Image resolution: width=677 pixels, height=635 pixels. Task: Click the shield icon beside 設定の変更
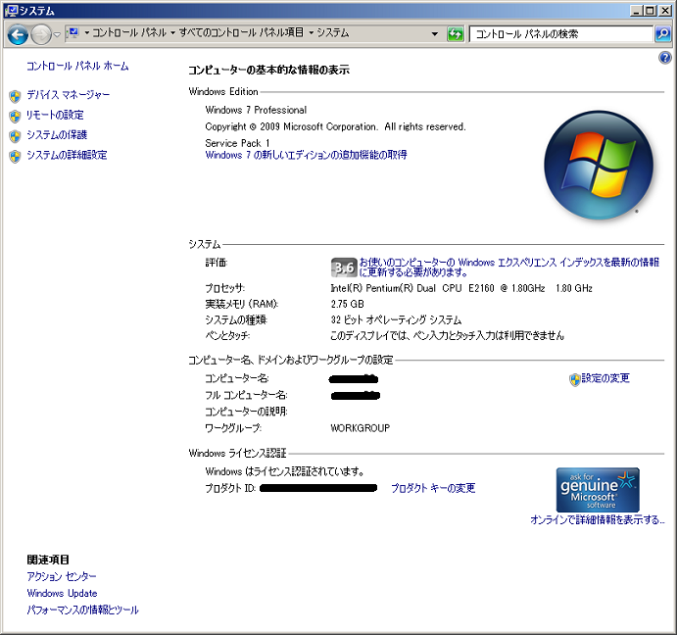574,379
